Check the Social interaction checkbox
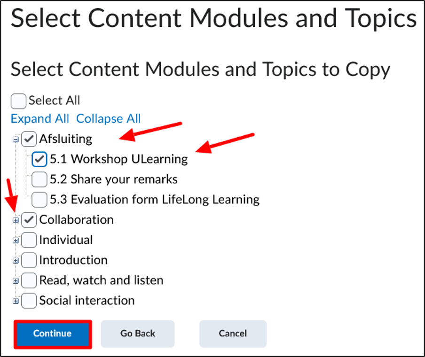Viewport: 425px width, 357px height. (29, 301)
